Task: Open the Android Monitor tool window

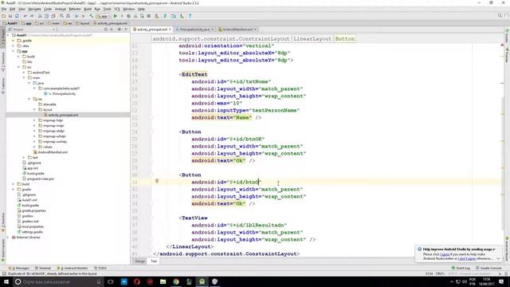Action: pyautogui.click(x=73, y=268)
